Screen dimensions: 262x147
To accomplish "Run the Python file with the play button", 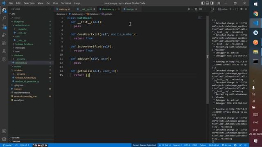I will (x=189, y=9).
